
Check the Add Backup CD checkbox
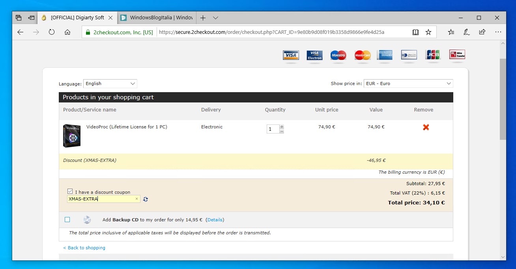[x=67, y=220]
